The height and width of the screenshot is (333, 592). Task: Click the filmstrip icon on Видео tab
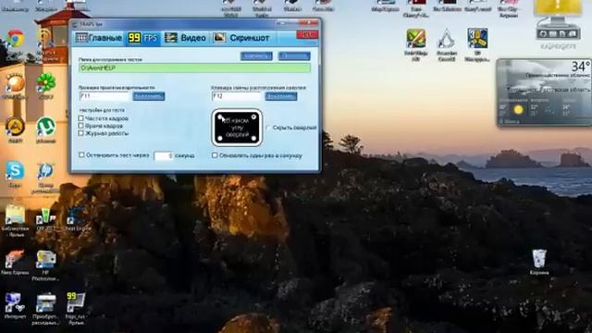click(170, 38)
